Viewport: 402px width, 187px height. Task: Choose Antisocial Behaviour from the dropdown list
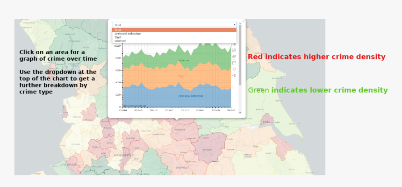[174, 34]
